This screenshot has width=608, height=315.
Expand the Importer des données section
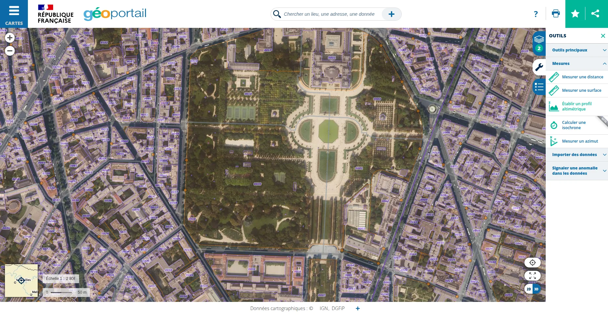pos(577,155)
